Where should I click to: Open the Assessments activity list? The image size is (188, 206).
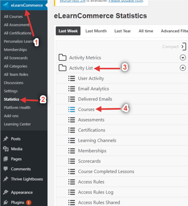(x=91, y=120)
